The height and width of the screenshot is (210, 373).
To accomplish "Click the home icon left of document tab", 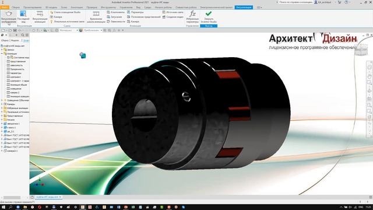I will pos(33,197).
